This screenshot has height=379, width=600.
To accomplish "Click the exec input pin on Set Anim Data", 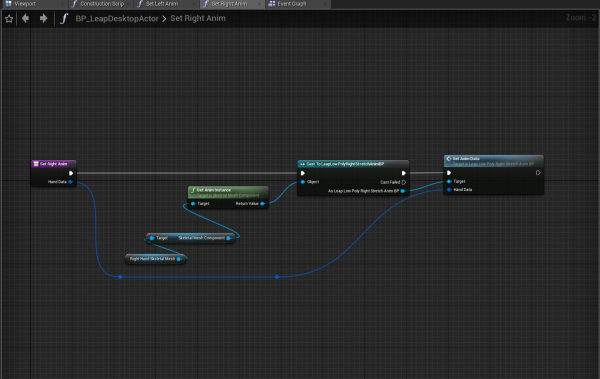I will [x=449, y=173].
